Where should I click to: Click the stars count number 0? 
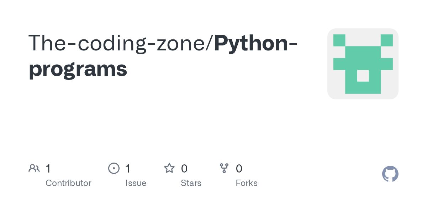184,168
